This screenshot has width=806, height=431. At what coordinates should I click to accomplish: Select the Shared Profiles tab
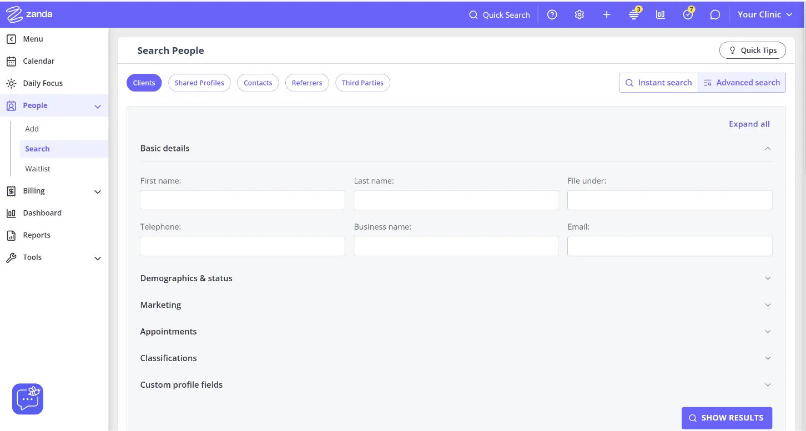coord(199,83)
